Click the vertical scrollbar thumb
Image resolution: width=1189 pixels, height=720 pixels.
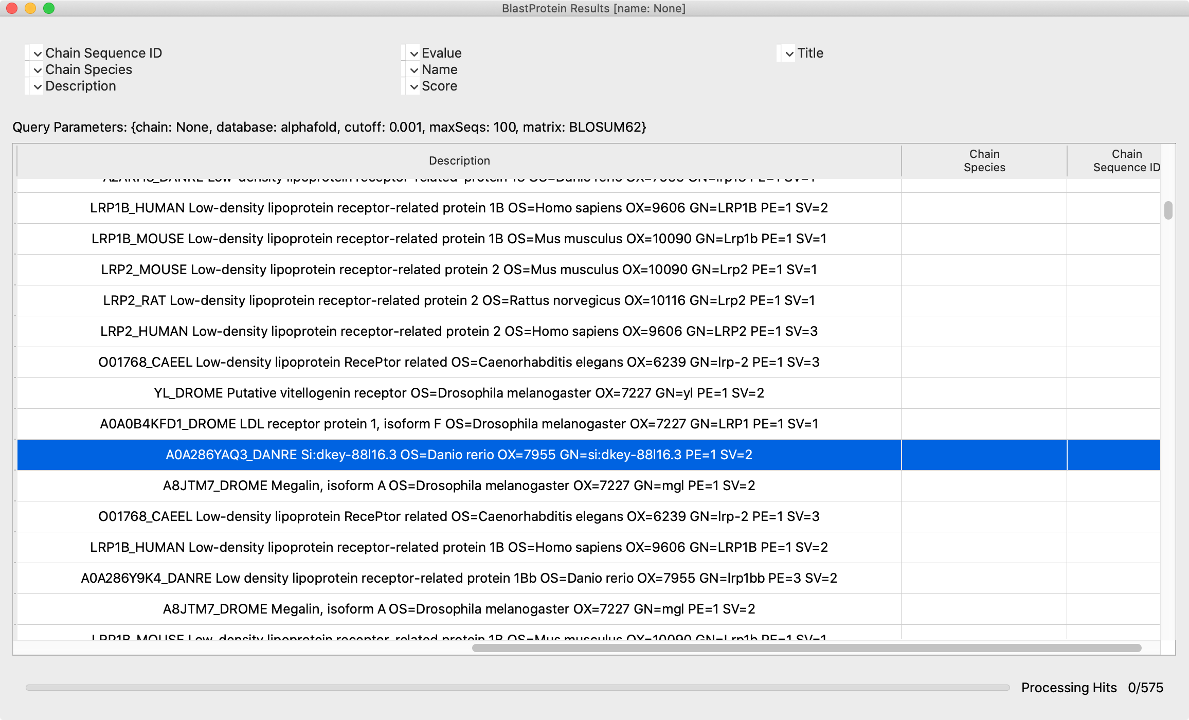[x=1168, y=210]
